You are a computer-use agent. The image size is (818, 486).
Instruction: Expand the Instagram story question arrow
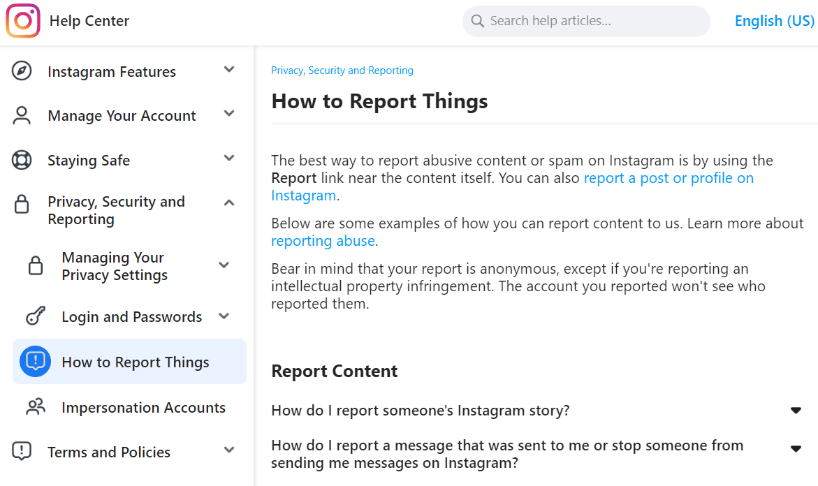pos(796,411)
